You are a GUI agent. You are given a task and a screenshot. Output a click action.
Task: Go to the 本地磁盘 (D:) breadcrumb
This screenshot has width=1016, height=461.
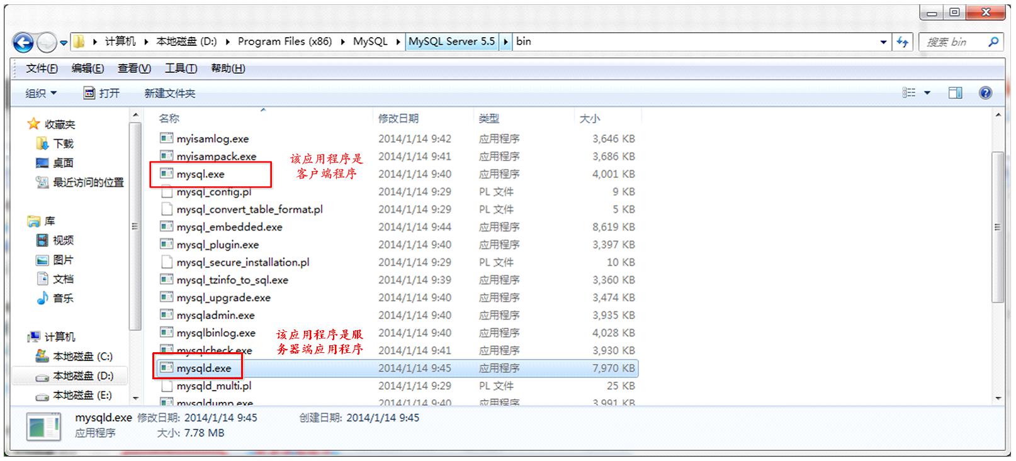coord(186,42)
